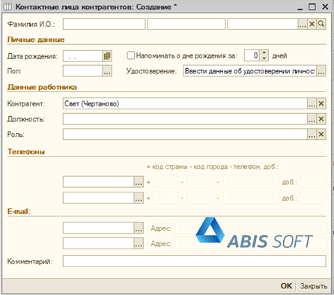Open the ellipsis selector in the Фамилия И.О. row
Screen dimensions: 334x295
[303, 24]
